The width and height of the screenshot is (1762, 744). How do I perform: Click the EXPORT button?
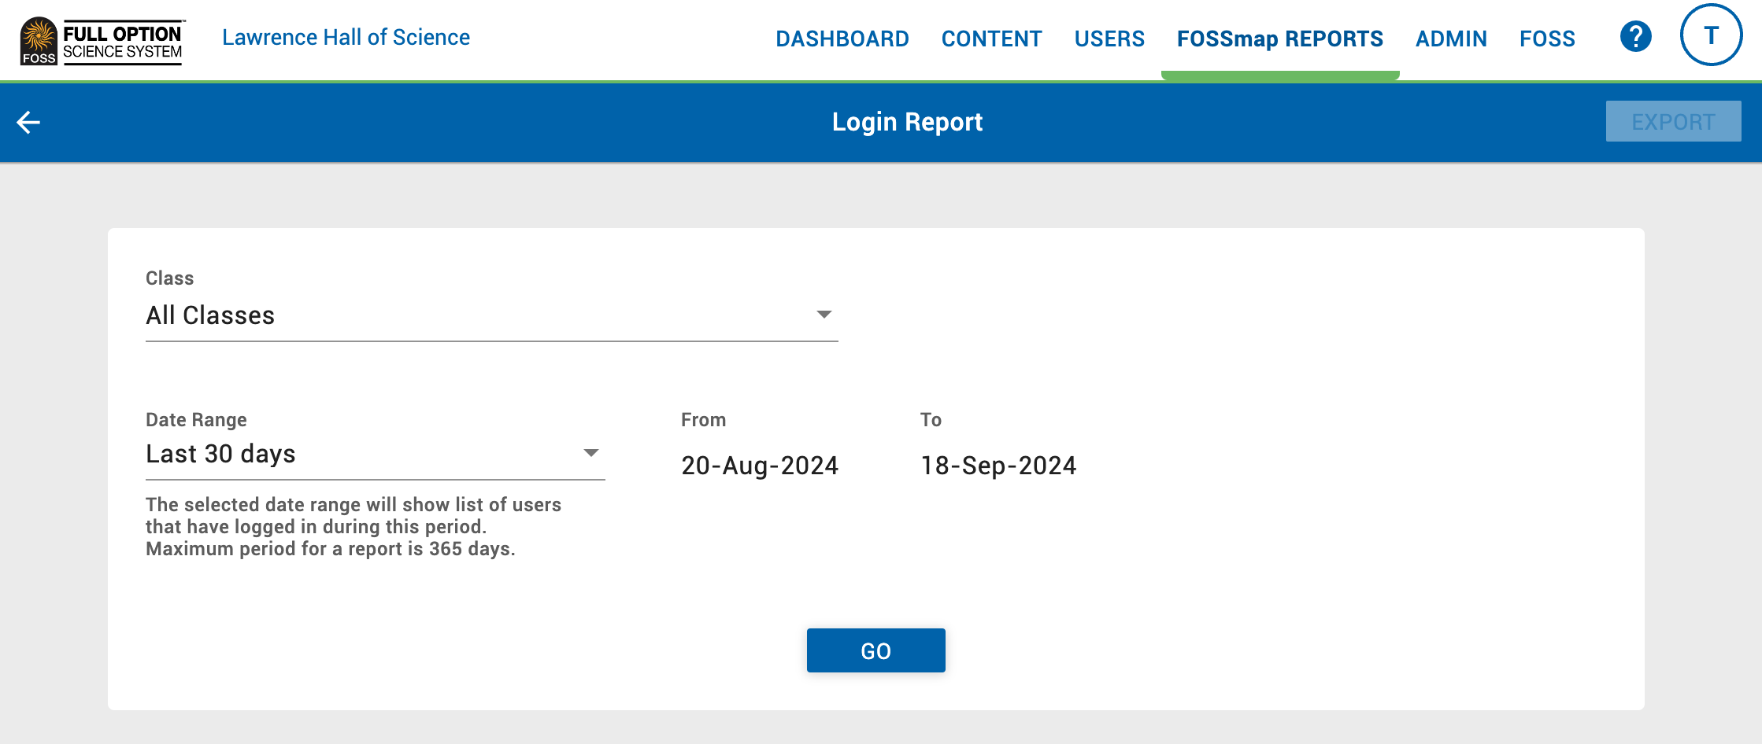click(x=1673, y=122)
